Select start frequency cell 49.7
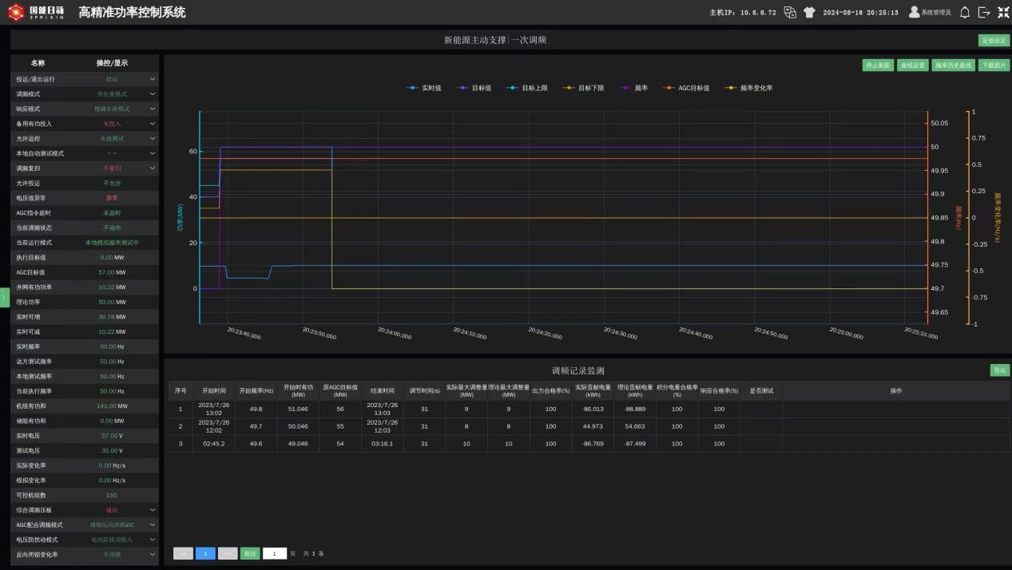The image size is (1012, 570). pos(256,426)
